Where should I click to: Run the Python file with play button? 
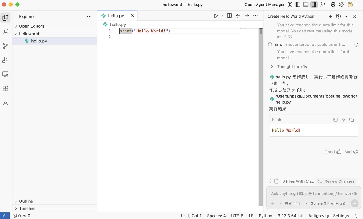pyautogui.click(x=216, y=16)
